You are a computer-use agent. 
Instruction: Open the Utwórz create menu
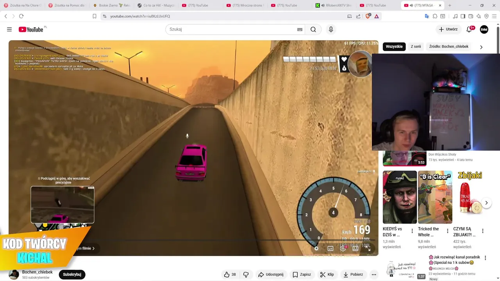[448, 29]
